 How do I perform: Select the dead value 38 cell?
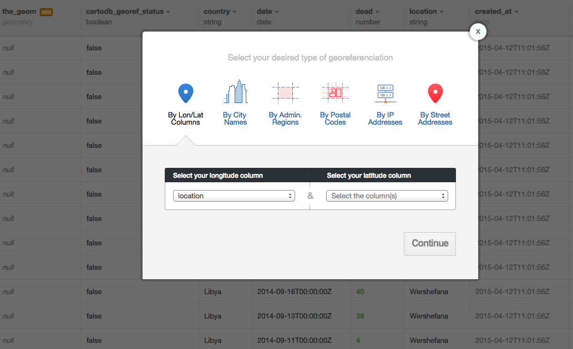(x=360, y=316)
